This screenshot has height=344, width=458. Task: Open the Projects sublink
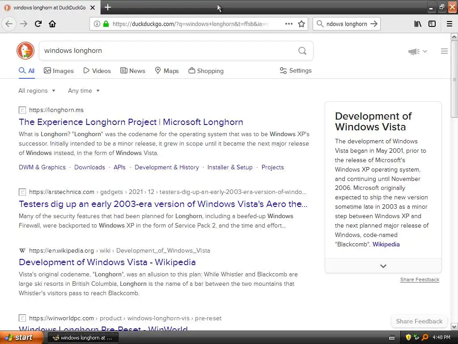[272, 168]
